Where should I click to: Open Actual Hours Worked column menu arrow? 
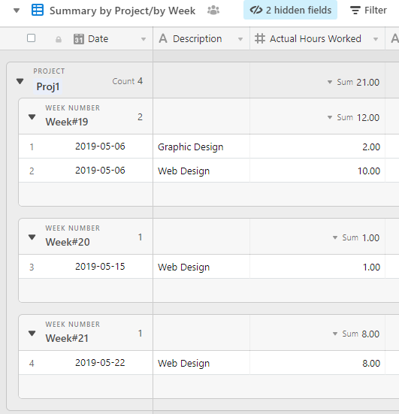point(376,39)
